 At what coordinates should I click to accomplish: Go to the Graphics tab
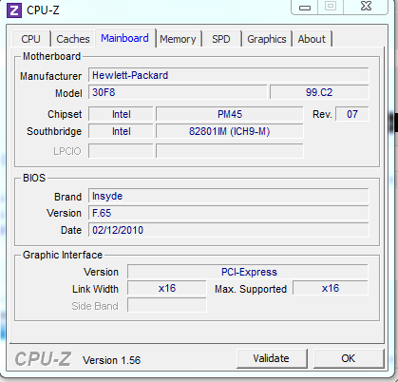(267, 39)
